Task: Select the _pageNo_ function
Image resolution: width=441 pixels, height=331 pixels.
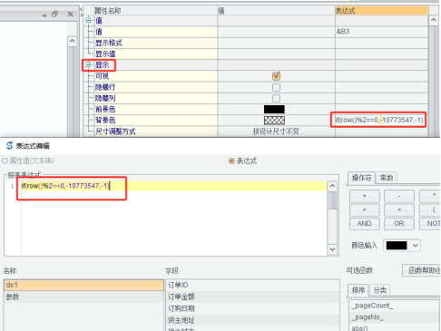Action: 394,317
